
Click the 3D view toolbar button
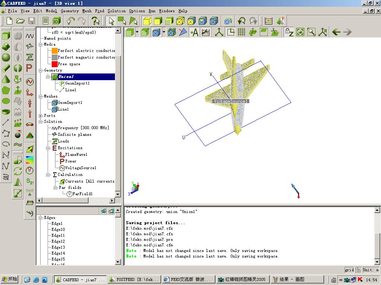point(57,21)
